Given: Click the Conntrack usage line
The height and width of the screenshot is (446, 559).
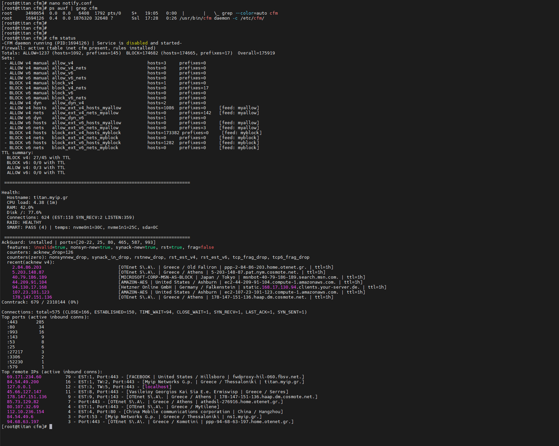Looking at the screenshot, I should tap(40, 302).
